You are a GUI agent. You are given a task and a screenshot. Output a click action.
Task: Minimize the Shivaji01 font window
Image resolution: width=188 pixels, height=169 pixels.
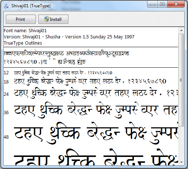[153, 4]
